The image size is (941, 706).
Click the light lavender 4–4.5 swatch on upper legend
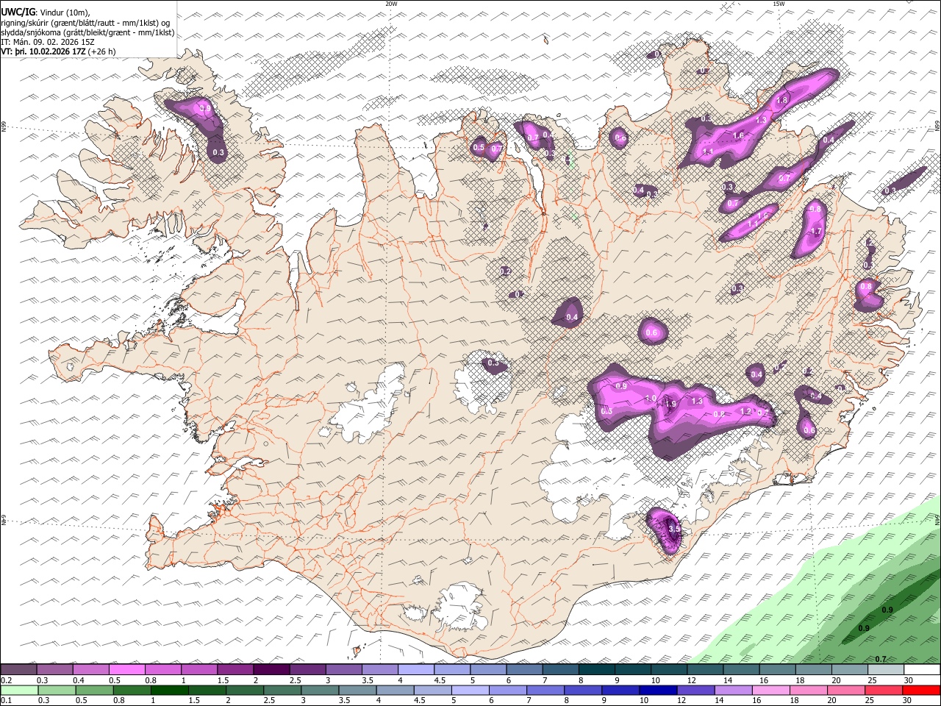click(x=416, y=670)
